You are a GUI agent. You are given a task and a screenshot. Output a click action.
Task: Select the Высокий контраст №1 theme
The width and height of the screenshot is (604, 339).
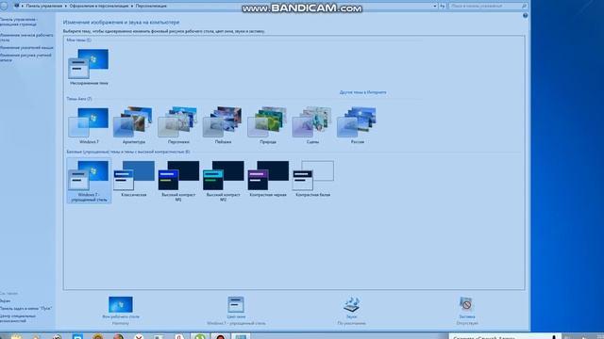pyautogui.click(x=178, y=181)
